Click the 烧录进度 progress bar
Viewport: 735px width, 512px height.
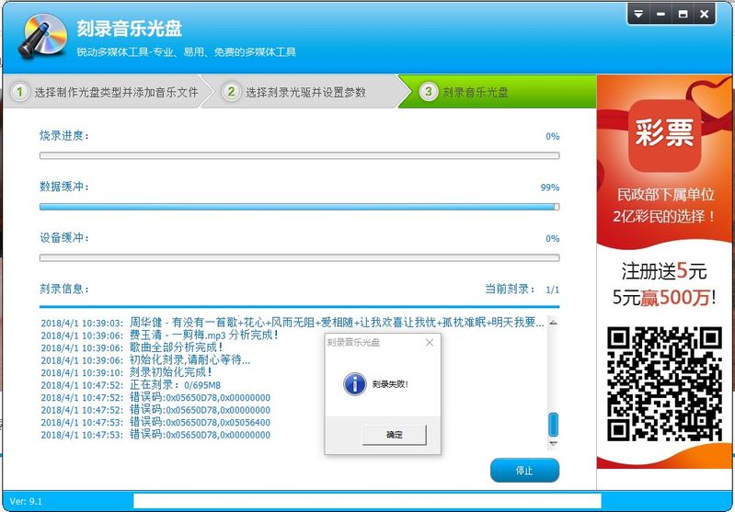tap(299, 155)
